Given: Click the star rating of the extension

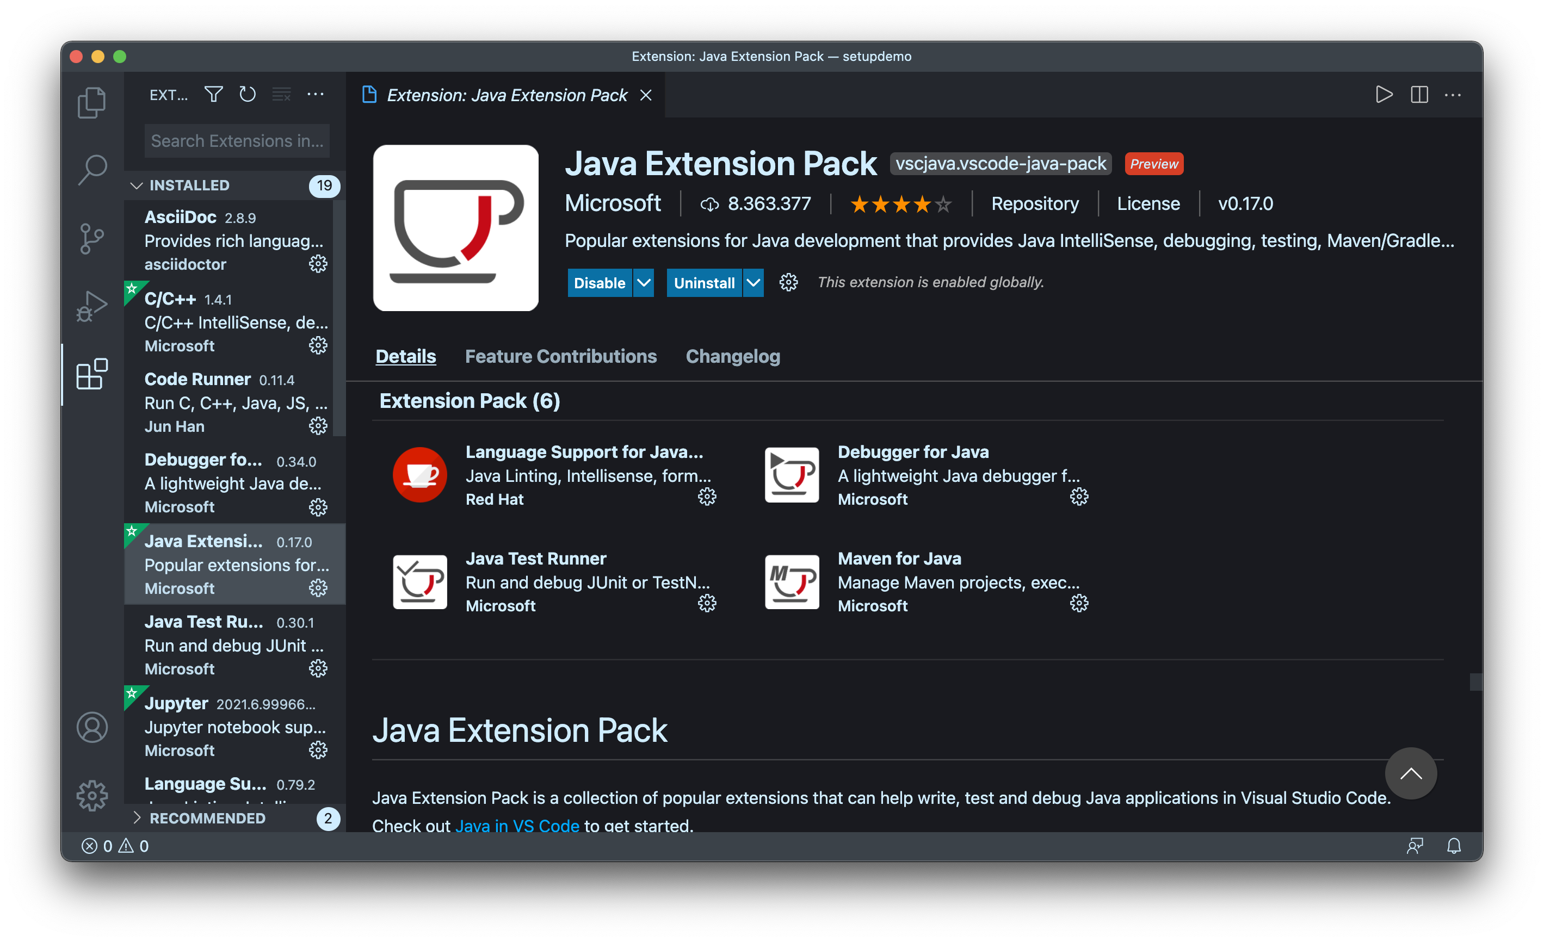Looking at the screenshot, I should [x=900, y=204].
